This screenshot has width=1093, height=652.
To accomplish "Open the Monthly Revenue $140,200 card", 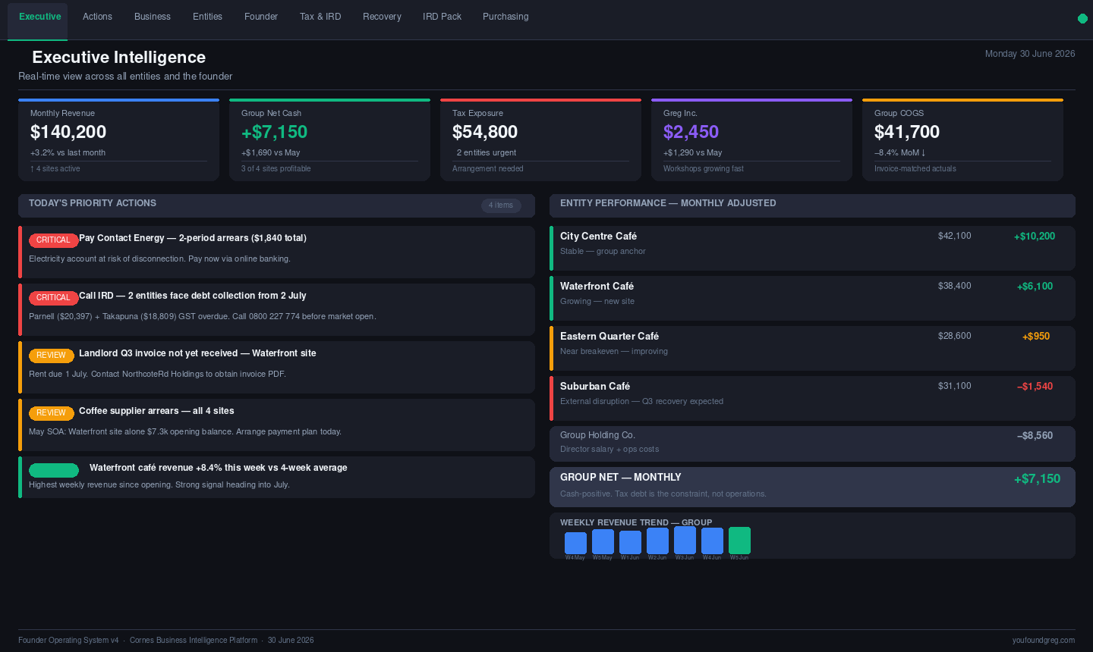I will click(x=118, y=139).
